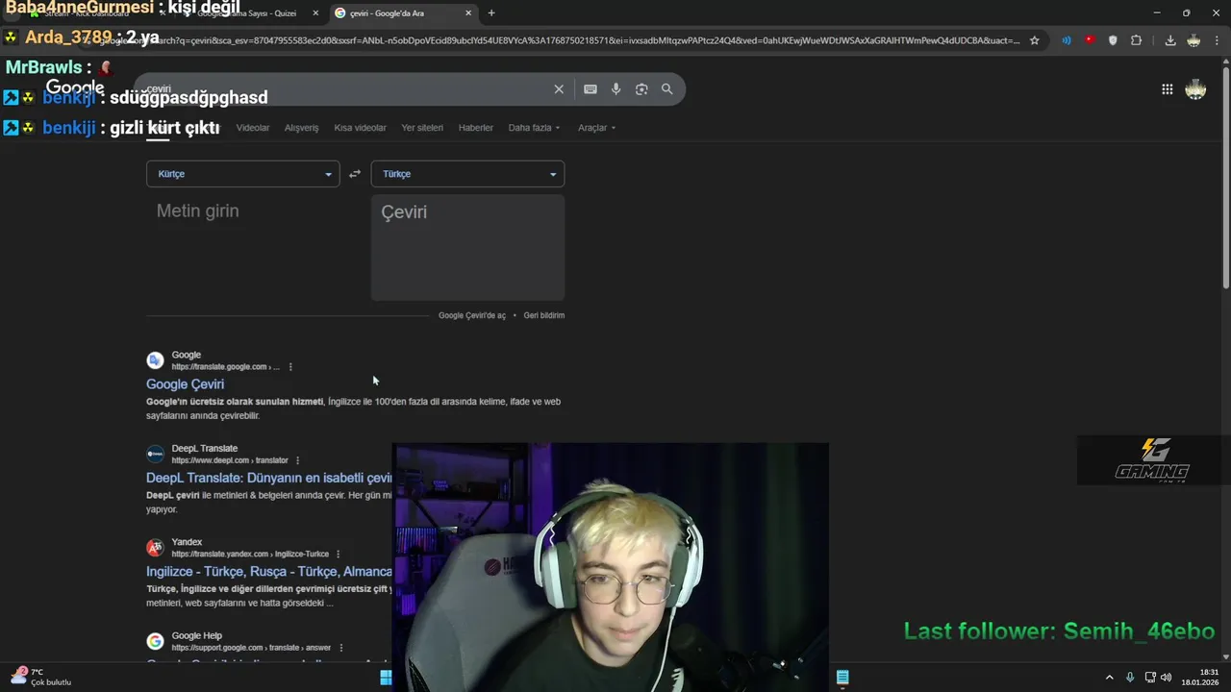Start voice search with the microphone icon
This screenshot has height=692, width=1231.
(x=616, y=89)
